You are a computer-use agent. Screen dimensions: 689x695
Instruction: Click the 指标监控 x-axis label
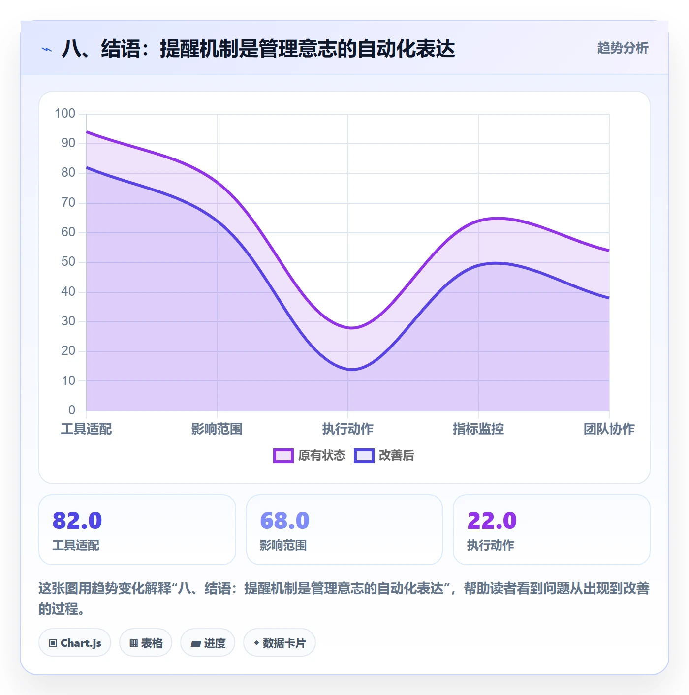coord(478,429)
